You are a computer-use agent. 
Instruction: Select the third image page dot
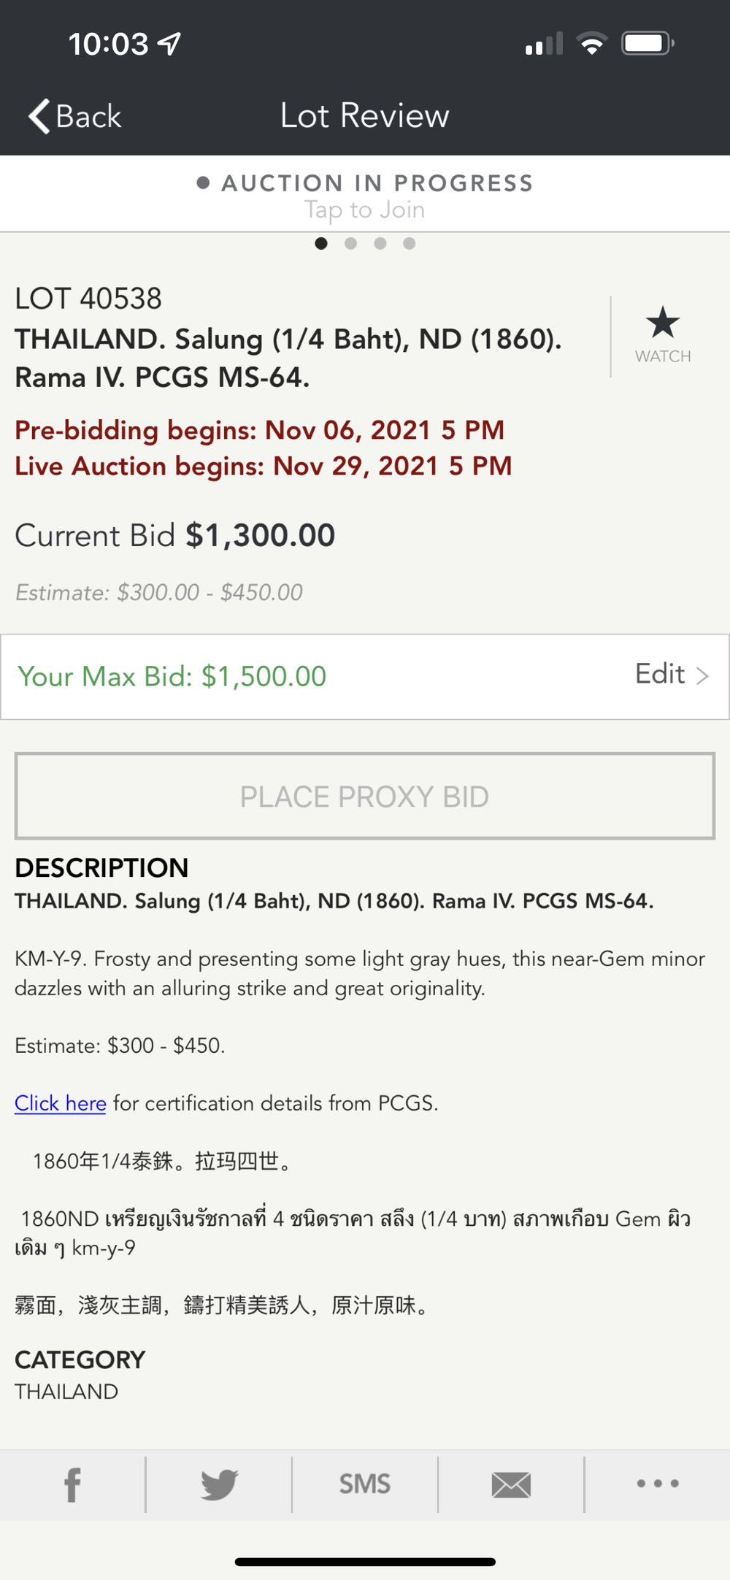[380, 244]
